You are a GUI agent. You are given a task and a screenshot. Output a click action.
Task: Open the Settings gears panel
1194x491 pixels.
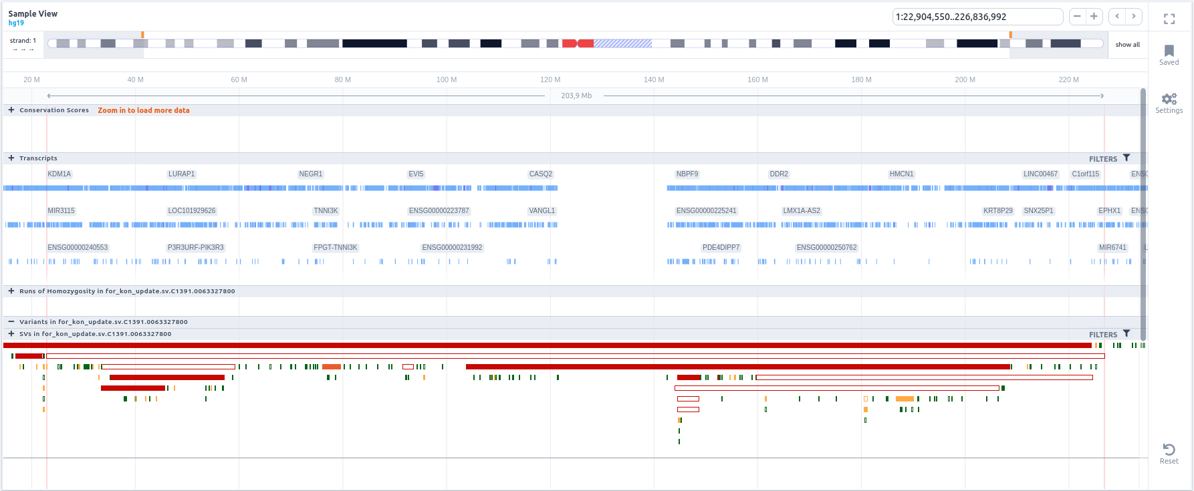[1169, 103]
